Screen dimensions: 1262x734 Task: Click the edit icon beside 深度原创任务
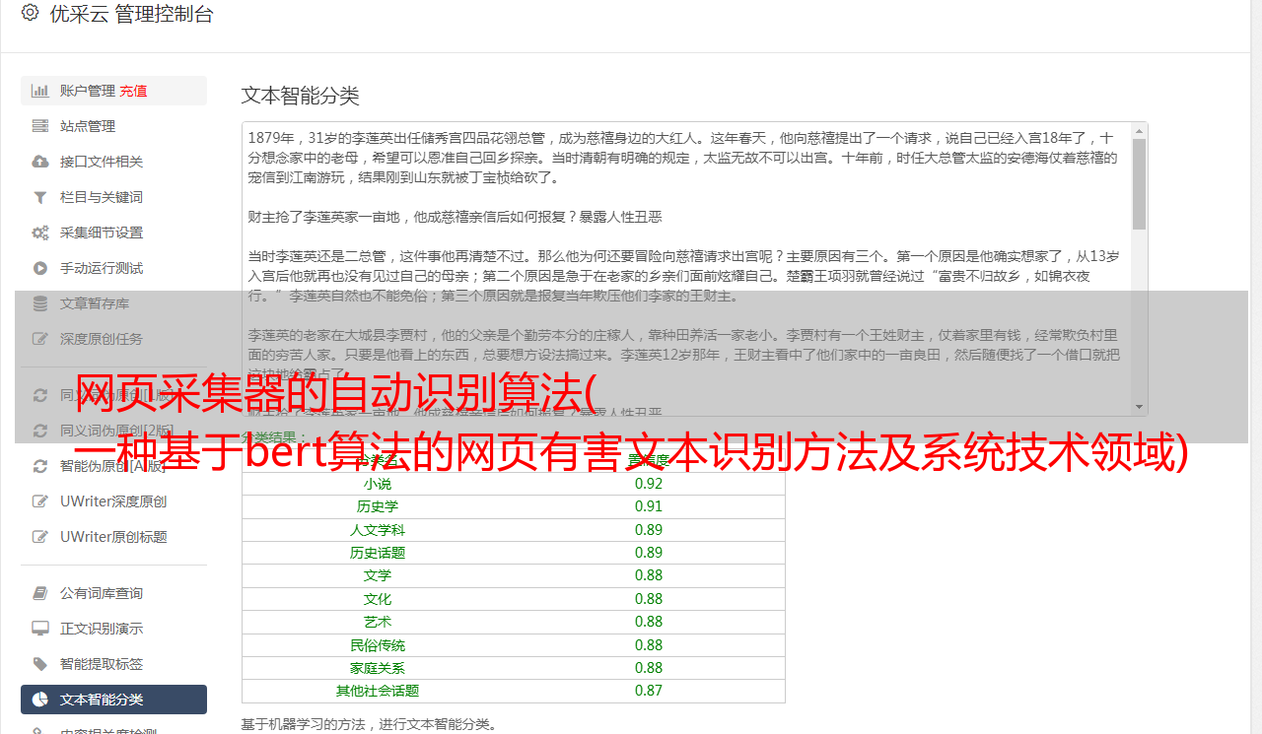coord(40,339)
